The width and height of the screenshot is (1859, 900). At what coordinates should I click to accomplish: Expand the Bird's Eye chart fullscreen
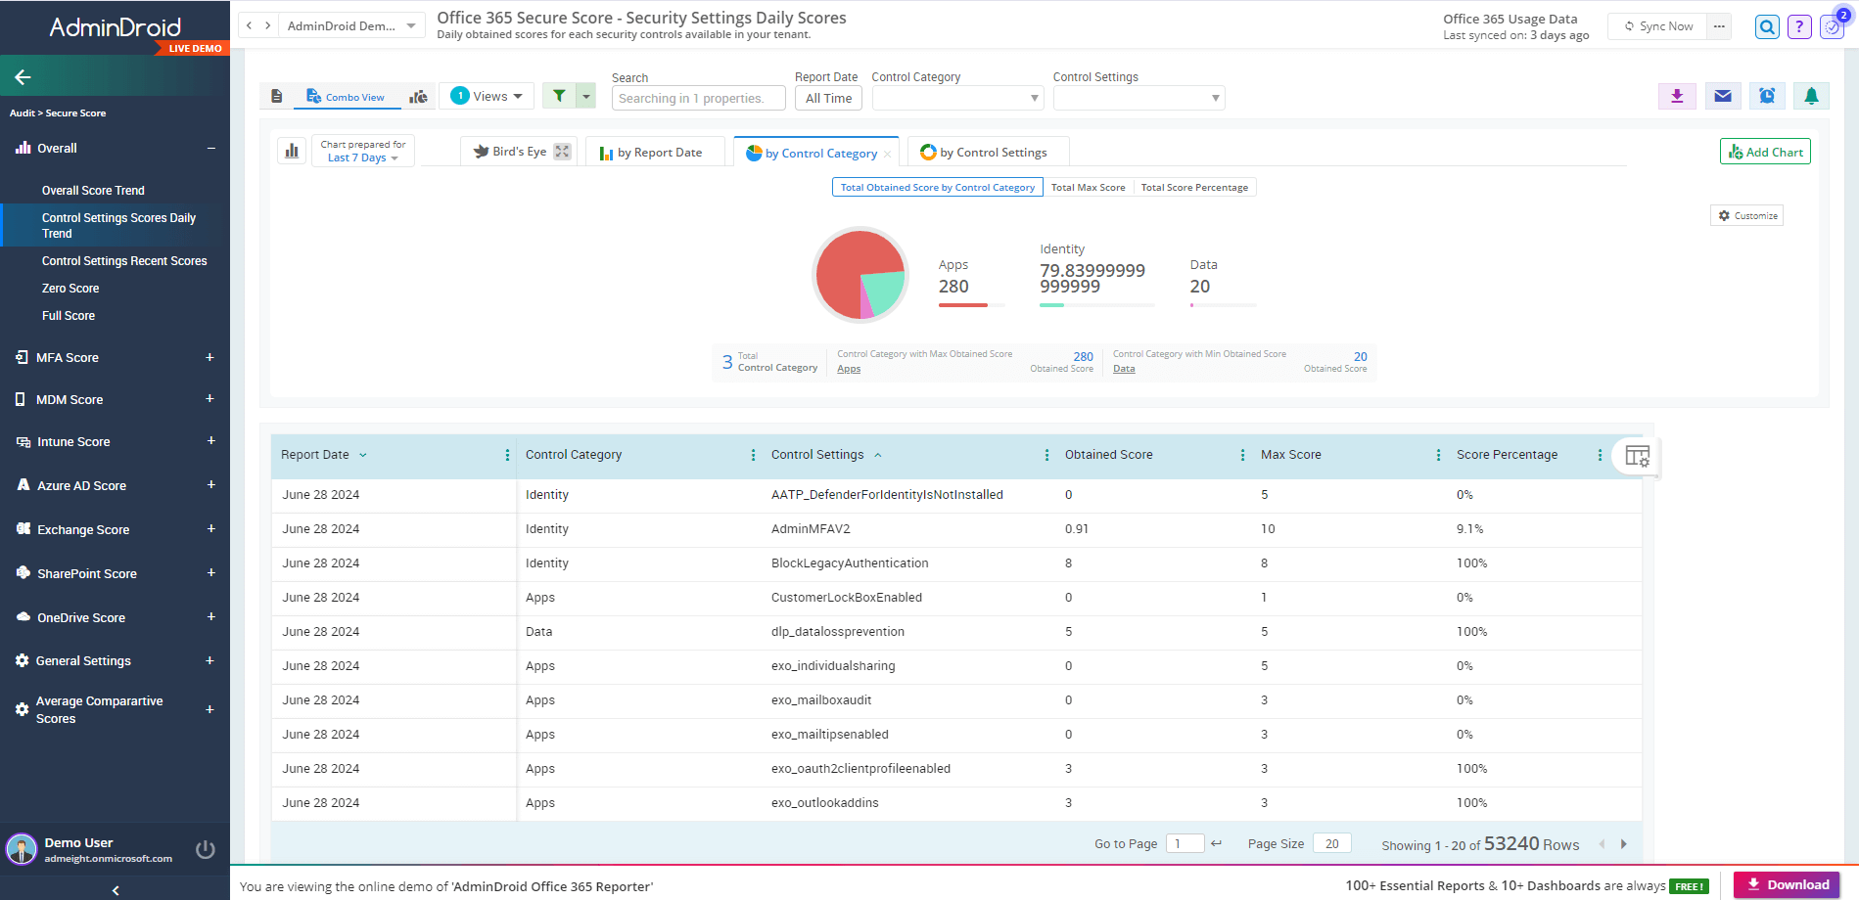(x=562, y=152)
